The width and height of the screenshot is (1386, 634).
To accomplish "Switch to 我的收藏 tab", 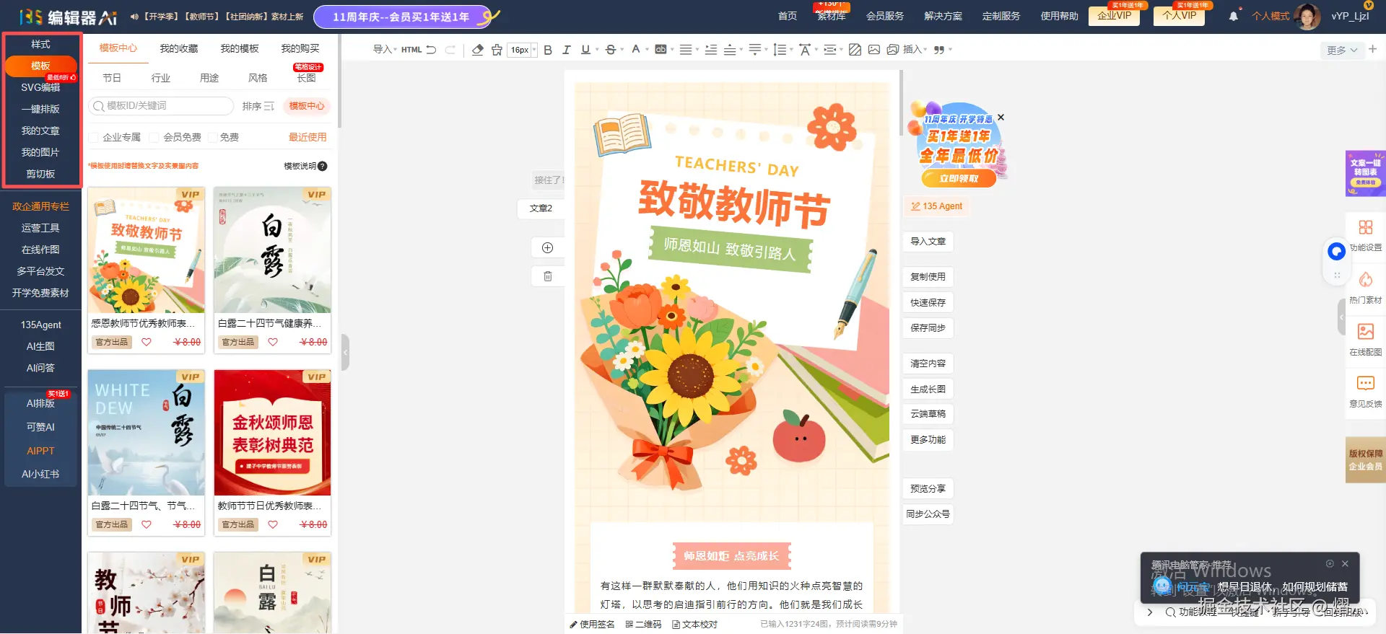I will click(179, 48).
